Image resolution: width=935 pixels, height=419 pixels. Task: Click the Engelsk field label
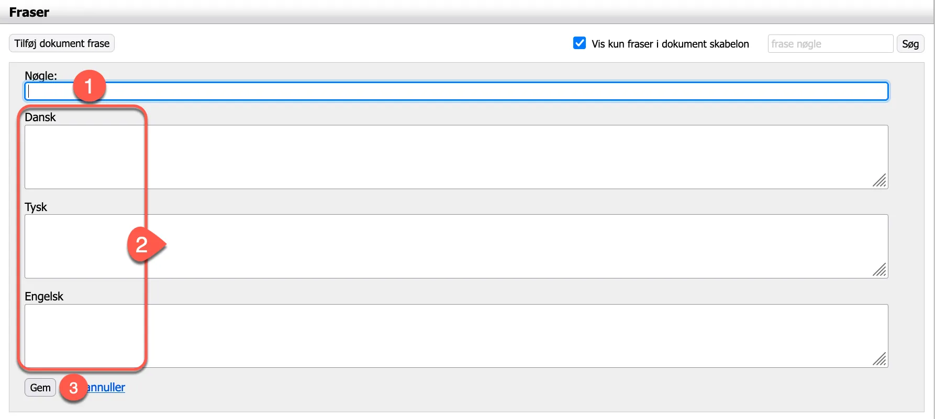point(44,297)
